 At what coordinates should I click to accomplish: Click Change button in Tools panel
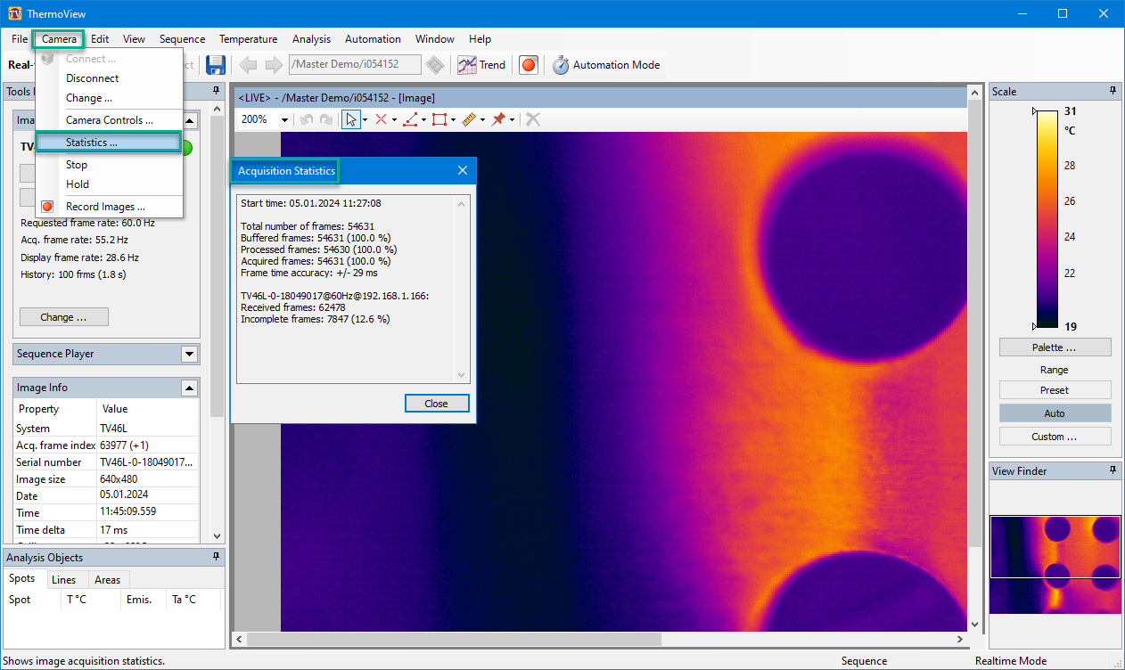click(64, 317)
